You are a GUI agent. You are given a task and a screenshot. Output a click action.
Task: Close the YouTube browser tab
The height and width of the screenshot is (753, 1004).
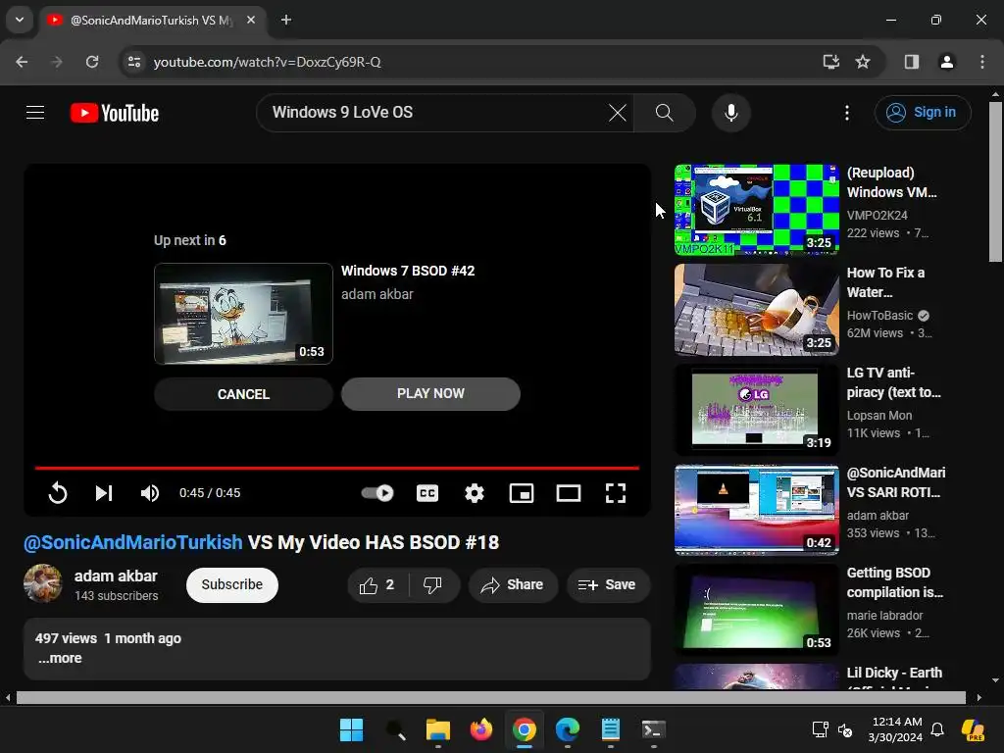(251, 20)
